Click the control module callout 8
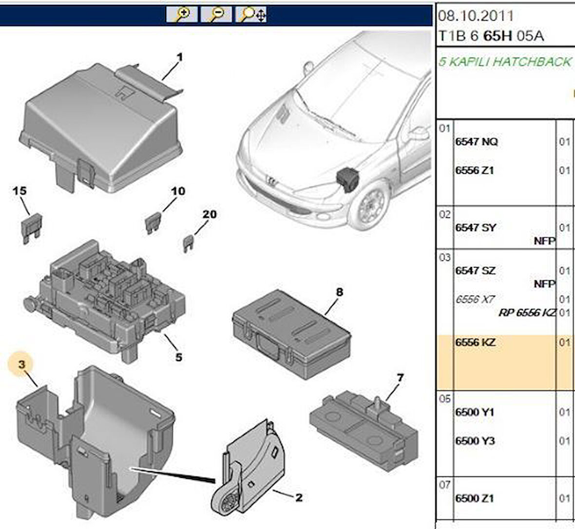This screenshot has height=529, width=575. tap(339, 292)
